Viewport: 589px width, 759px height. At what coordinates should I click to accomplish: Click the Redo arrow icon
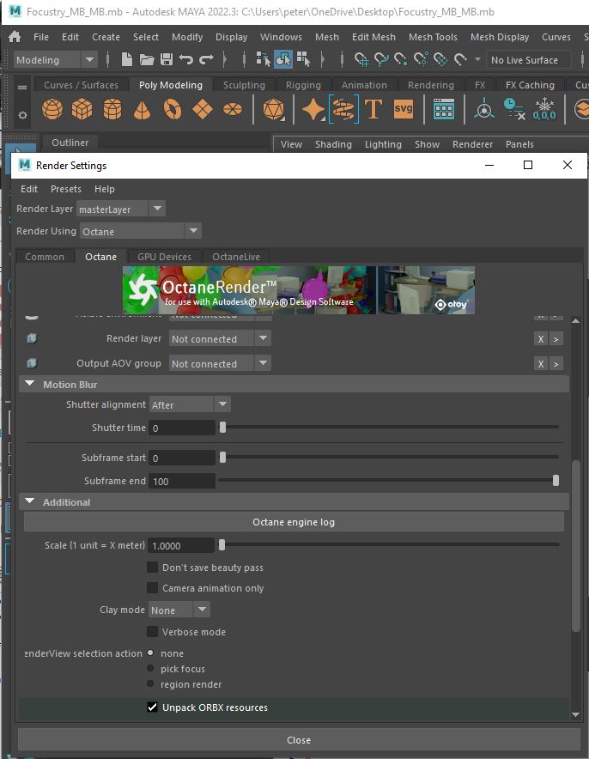point(207,59)
